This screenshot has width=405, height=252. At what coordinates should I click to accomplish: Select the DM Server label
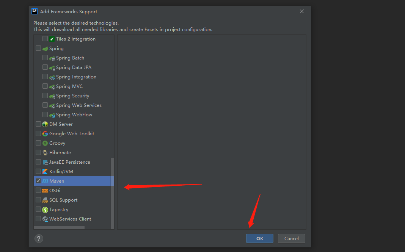pos(61,124)
